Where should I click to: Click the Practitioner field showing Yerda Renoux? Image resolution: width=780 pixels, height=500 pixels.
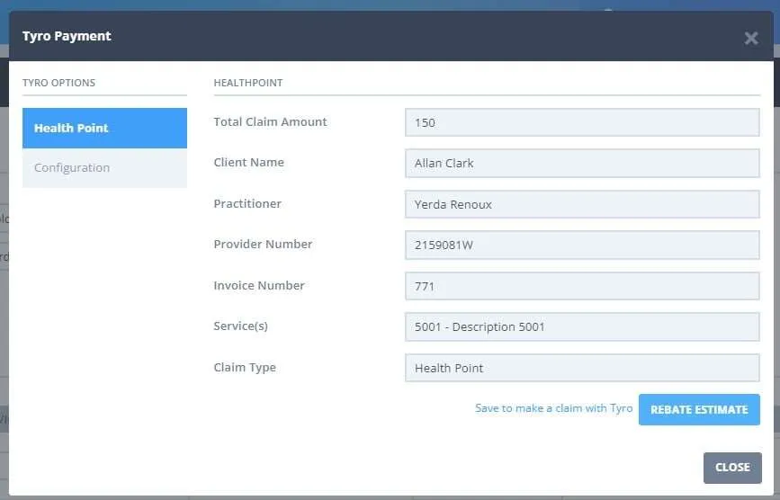[x=582, y=204]
